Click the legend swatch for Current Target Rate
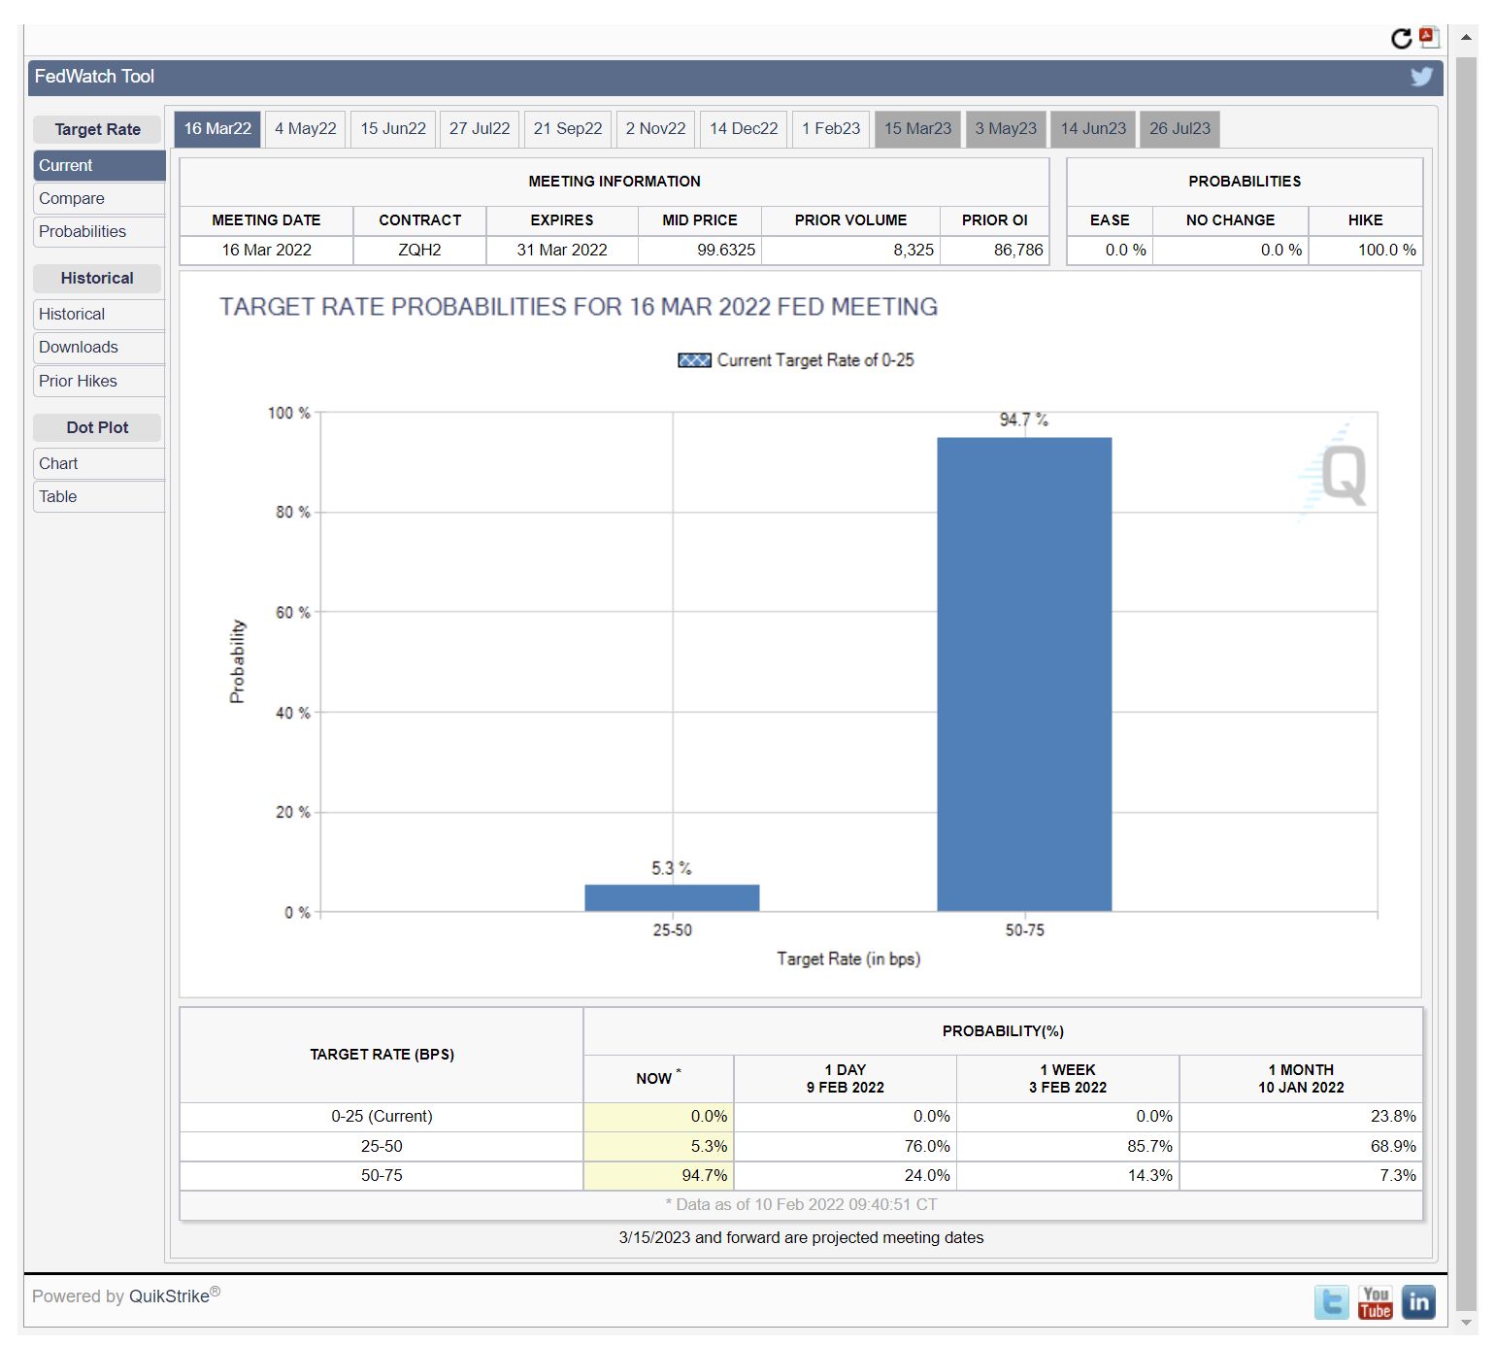 [x=694, y=360]
